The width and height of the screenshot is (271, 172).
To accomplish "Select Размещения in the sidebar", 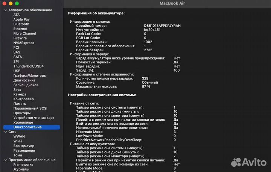I will click(24, 150).
